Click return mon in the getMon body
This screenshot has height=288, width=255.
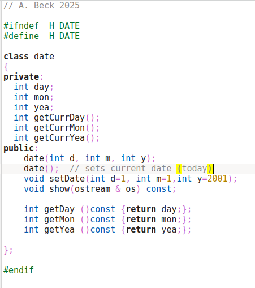[x=152, y=220]
